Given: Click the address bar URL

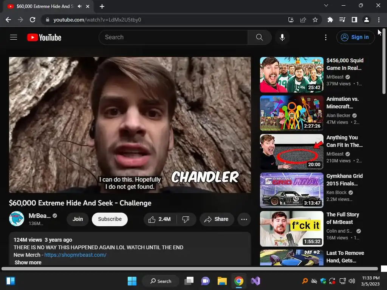Looking at the screenshot, I should 97,20.
